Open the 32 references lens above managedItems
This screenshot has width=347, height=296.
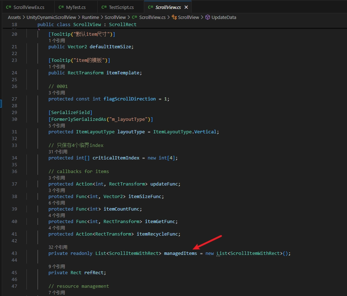pos(58,247)
